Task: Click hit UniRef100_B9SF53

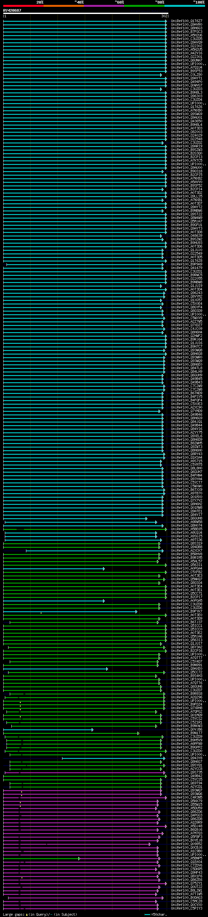Action: (x=187, y=71)
